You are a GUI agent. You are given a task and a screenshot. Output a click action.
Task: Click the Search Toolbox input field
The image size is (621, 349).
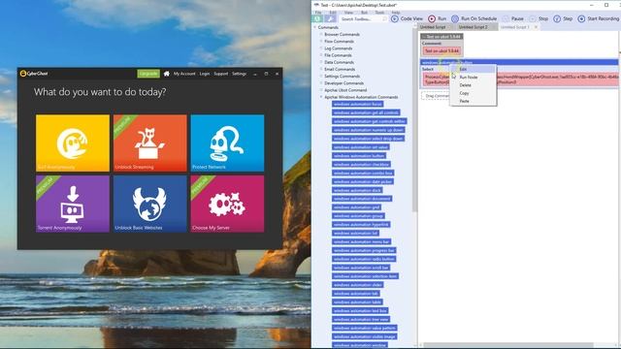tap(363, 19)
